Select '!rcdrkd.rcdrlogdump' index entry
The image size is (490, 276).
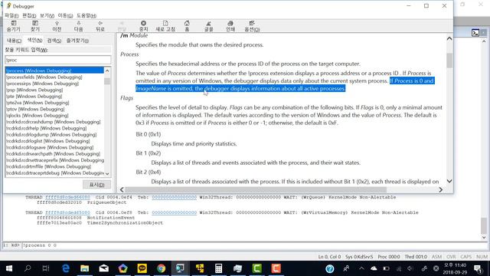(51, 135)
